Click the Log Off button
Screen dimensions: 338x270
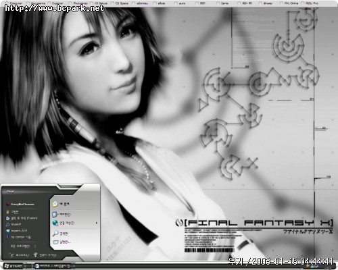click(20, 255)
